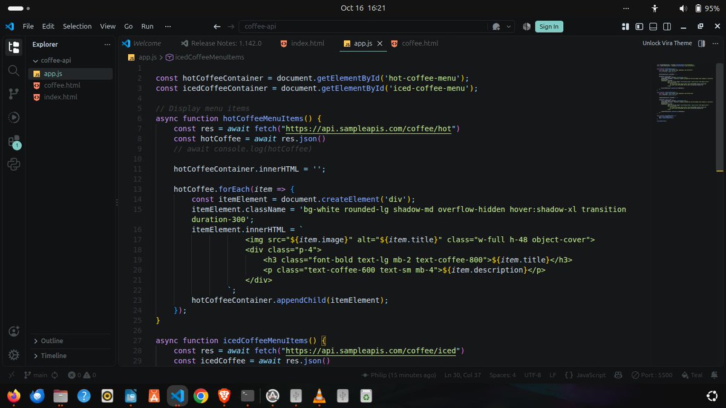Open the Edit menu
Viewport: 726px width, 408px height.
point(48,27)
